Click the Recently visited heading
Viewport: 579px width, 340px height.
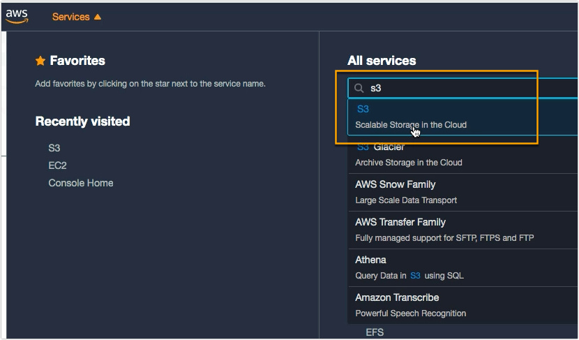click(82, 121)
